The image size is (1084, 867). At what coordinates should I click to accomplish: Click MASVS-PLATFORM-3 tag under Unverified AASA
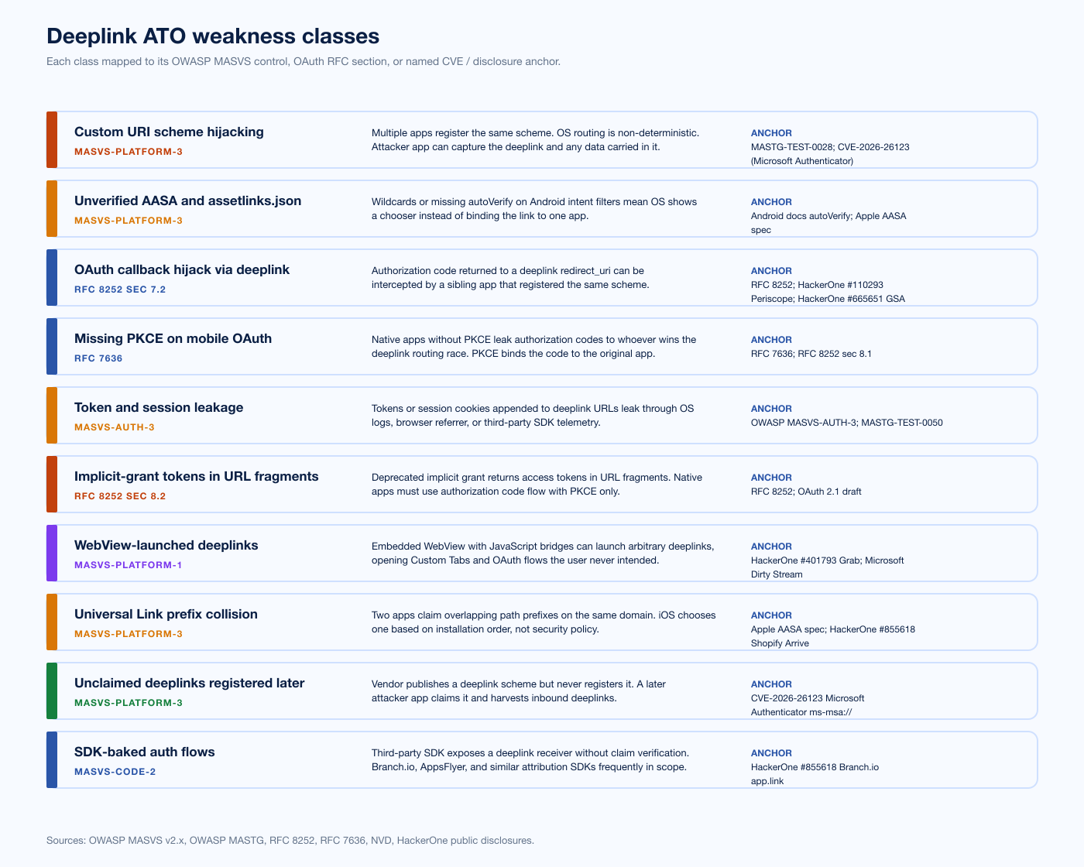(x=129, y=221)
